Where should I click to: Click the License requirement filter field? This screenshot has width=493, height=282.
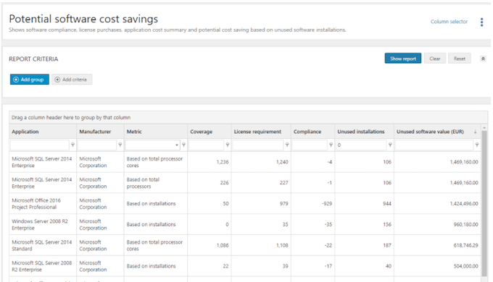pos(258,145)
